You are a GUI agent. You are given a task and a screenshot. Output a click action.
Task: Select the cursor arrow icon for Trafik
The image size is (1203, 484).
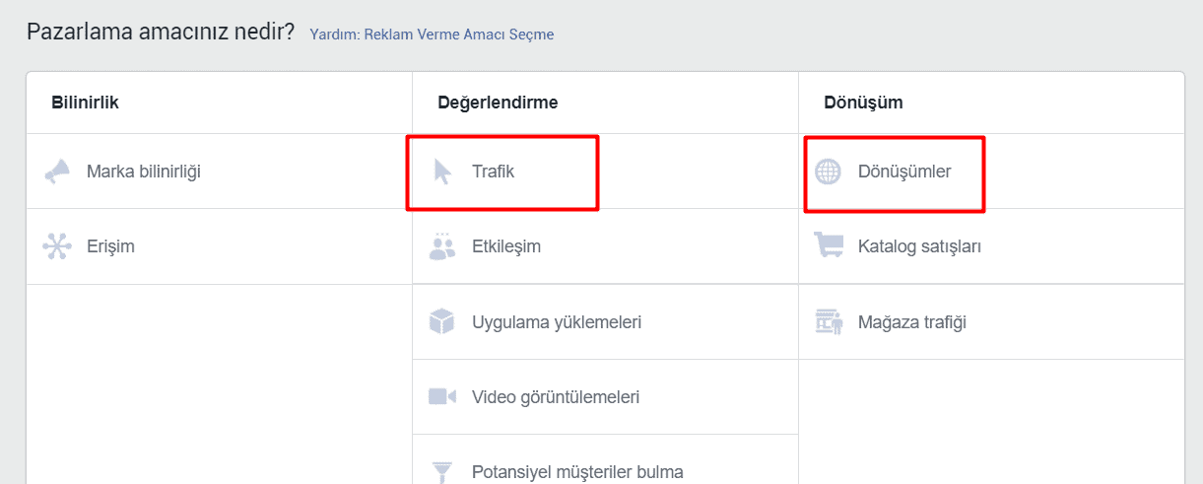pos(442,172)
